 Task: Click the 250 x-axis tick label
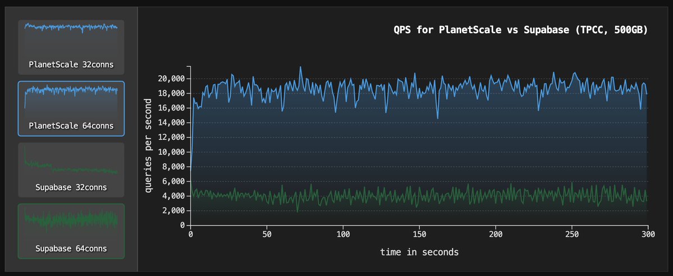[572, 234]
